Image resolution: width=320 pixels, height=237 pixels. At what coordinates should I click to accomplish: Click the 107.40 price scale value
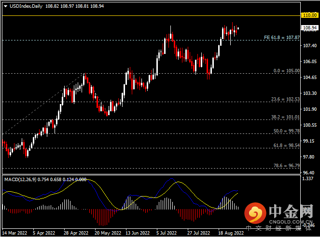coord(310,46)
